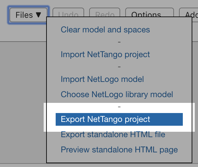Image resolution: width=198 pixels, height=167 pixels.
Task: Select Export NetTango project
Action: pos(119,119)
